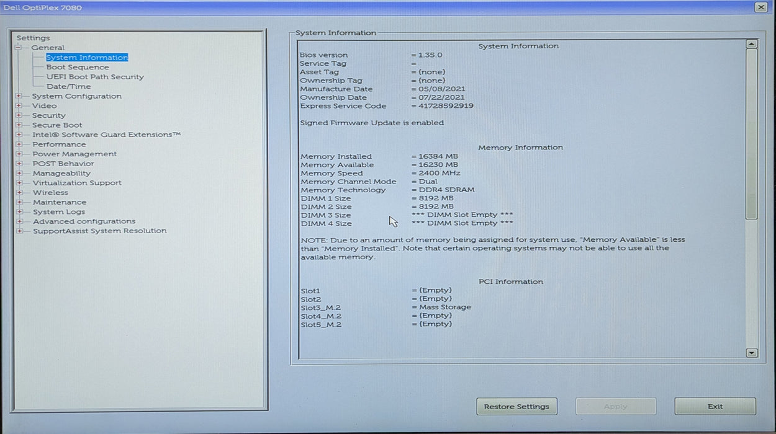Viewport: 776px width, 434px height.
Task: Open Boot Sequence settings
Action: [78, 67]
